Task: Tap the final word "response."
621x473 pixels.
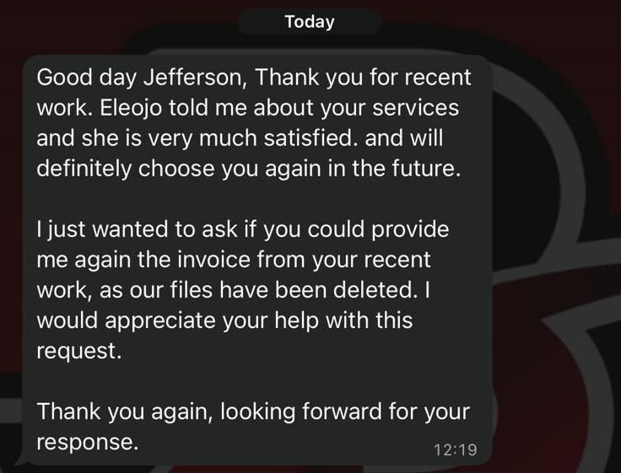Action: tap(87, 442)
